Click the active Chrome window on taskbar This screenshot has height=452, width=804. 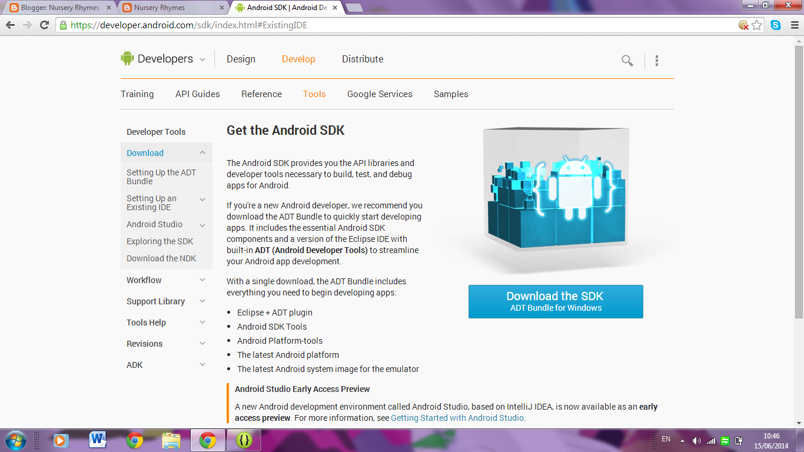tap(208, 440)
